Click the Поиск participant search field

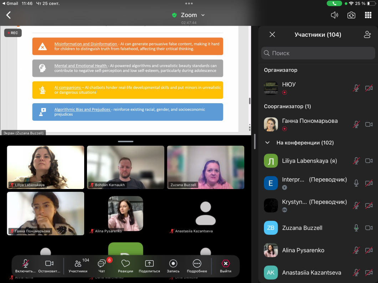coord(318,53)
